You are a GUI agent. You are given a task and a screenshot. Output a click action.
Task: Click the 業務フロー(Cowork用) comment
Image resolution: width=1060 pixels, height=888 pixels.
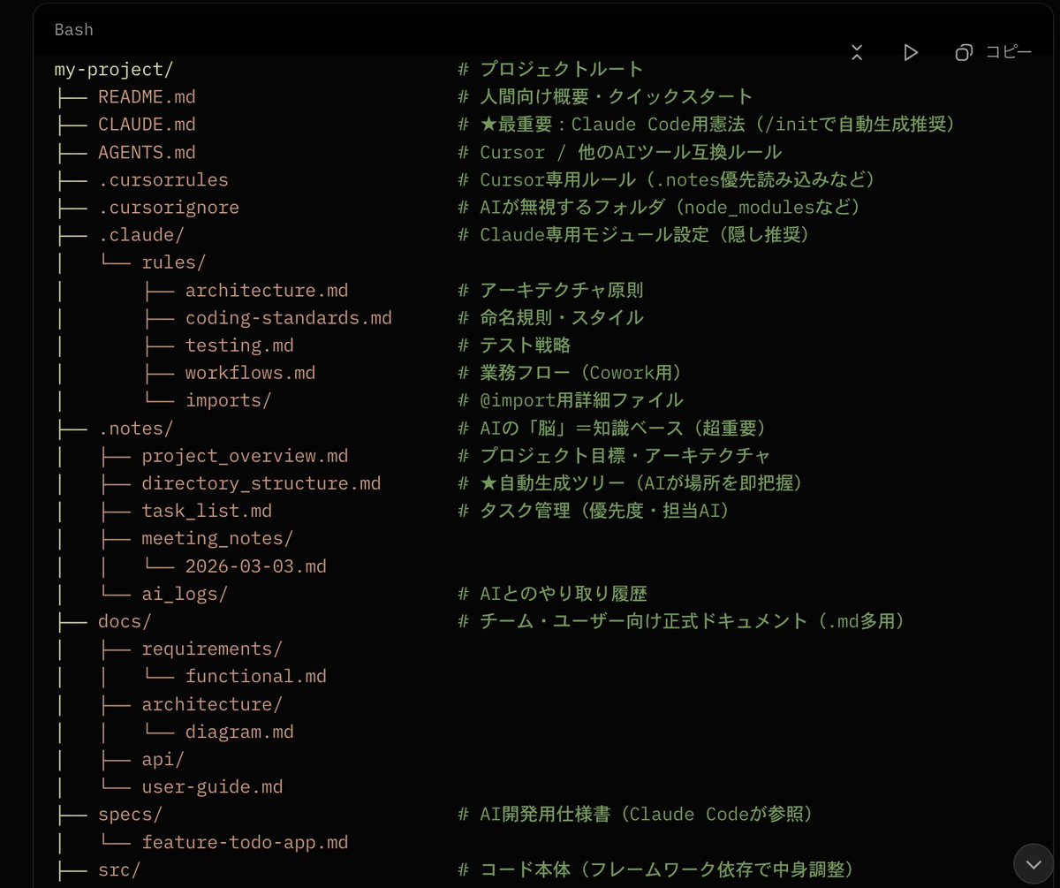point(571,373)
